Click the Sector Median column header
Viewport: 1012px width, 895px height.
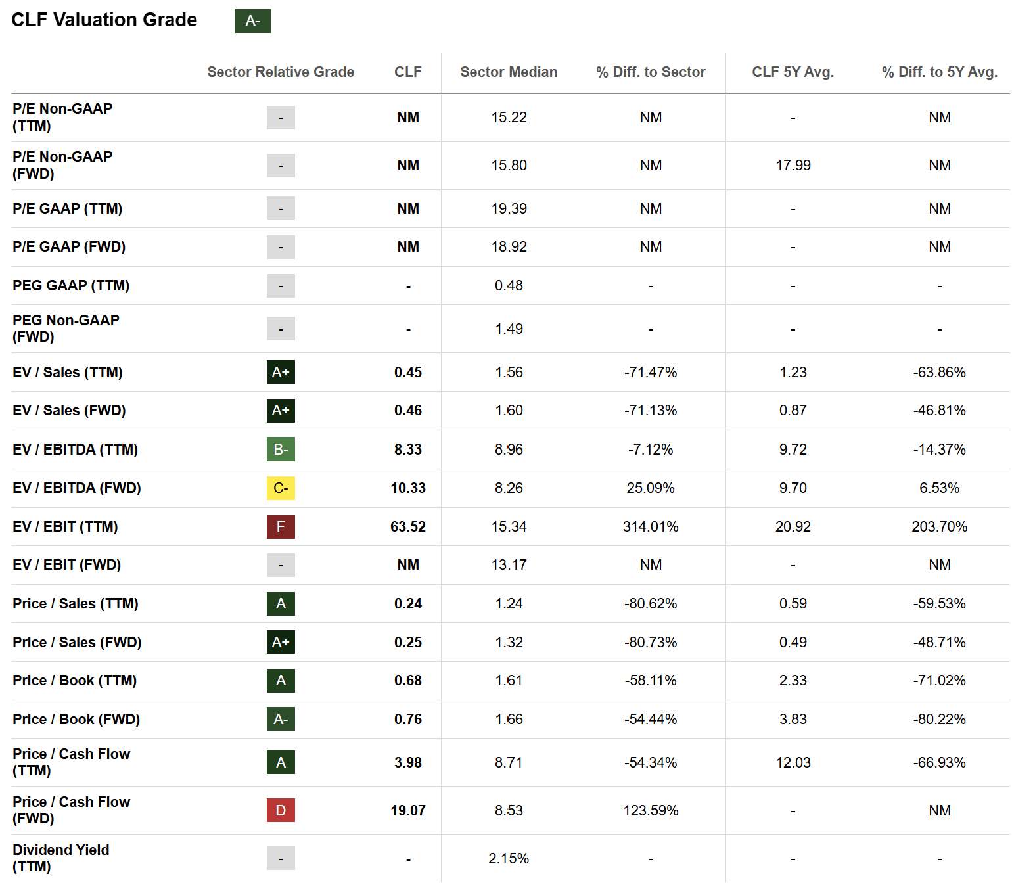[x=509, y=72]
